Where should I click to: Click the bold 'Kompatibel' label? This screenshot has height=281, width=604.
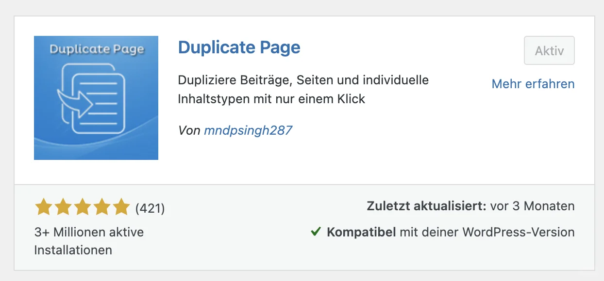coord(361,232)
